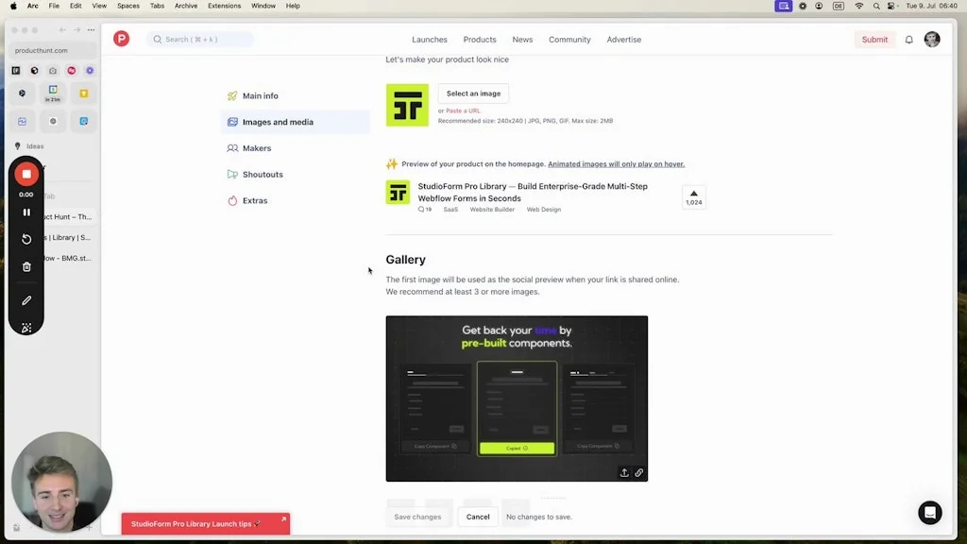Click the Paste a URL link
Viewport: 967px width, 544px height.
465,111
